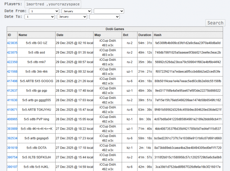This screenshot has width=230, height=171.
Task: Click the Hash column header
Action: 188,35
